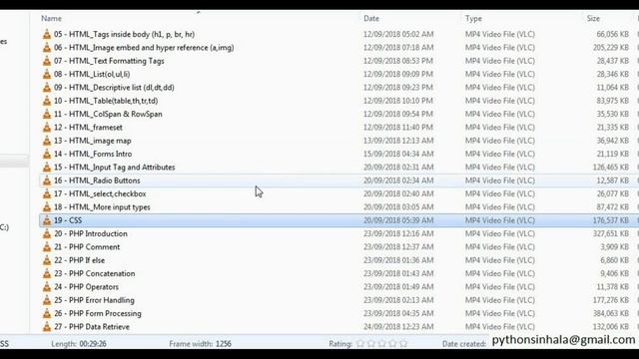Select file name '16 - HTML_Radio Buttons'

[97, 180]
